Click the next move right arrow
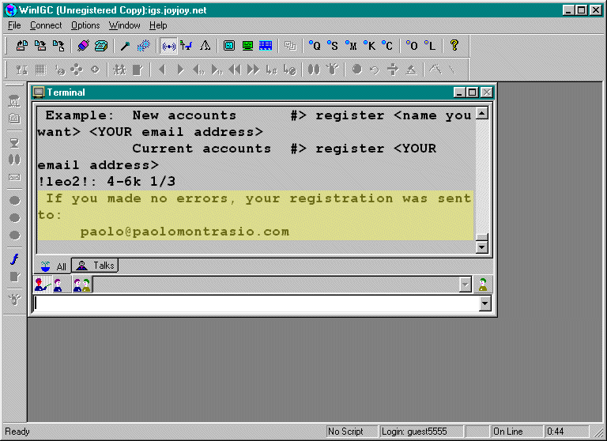Viewport: 607px width, 441px height. tap(180, 70)
